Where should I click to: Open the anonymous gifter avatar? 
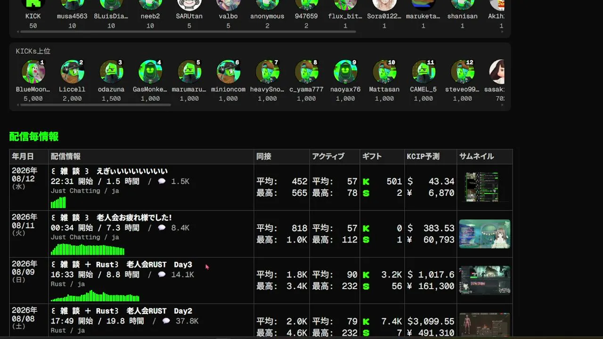click(x=268, y=5)
